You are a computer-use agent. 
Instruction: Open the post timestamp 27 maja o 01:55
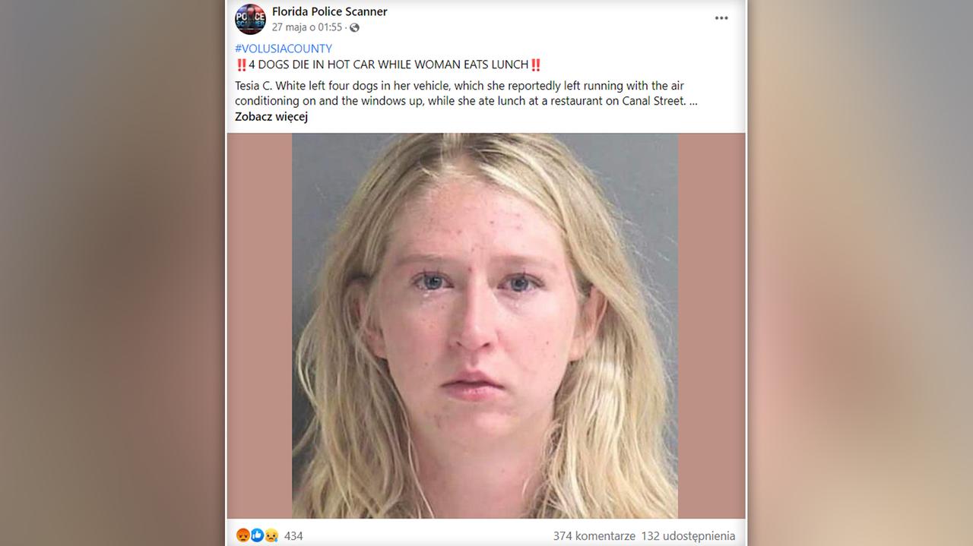pos(307,27)
